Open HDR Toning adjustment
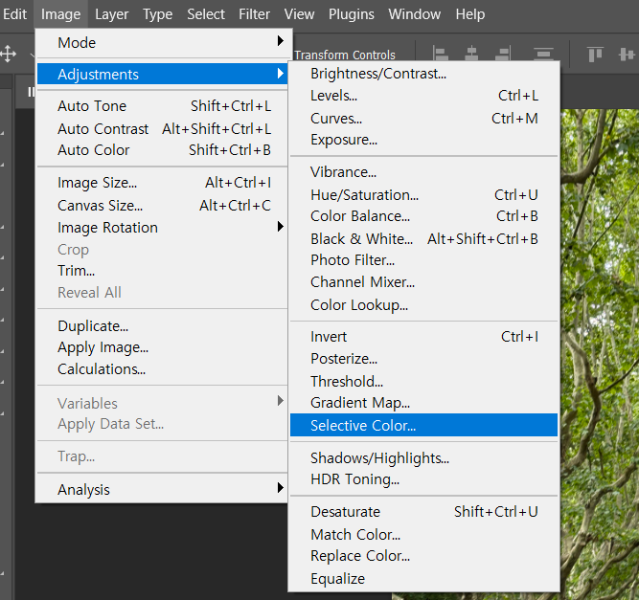The height and width of the screenshot is (600, 639). [423, 479]
